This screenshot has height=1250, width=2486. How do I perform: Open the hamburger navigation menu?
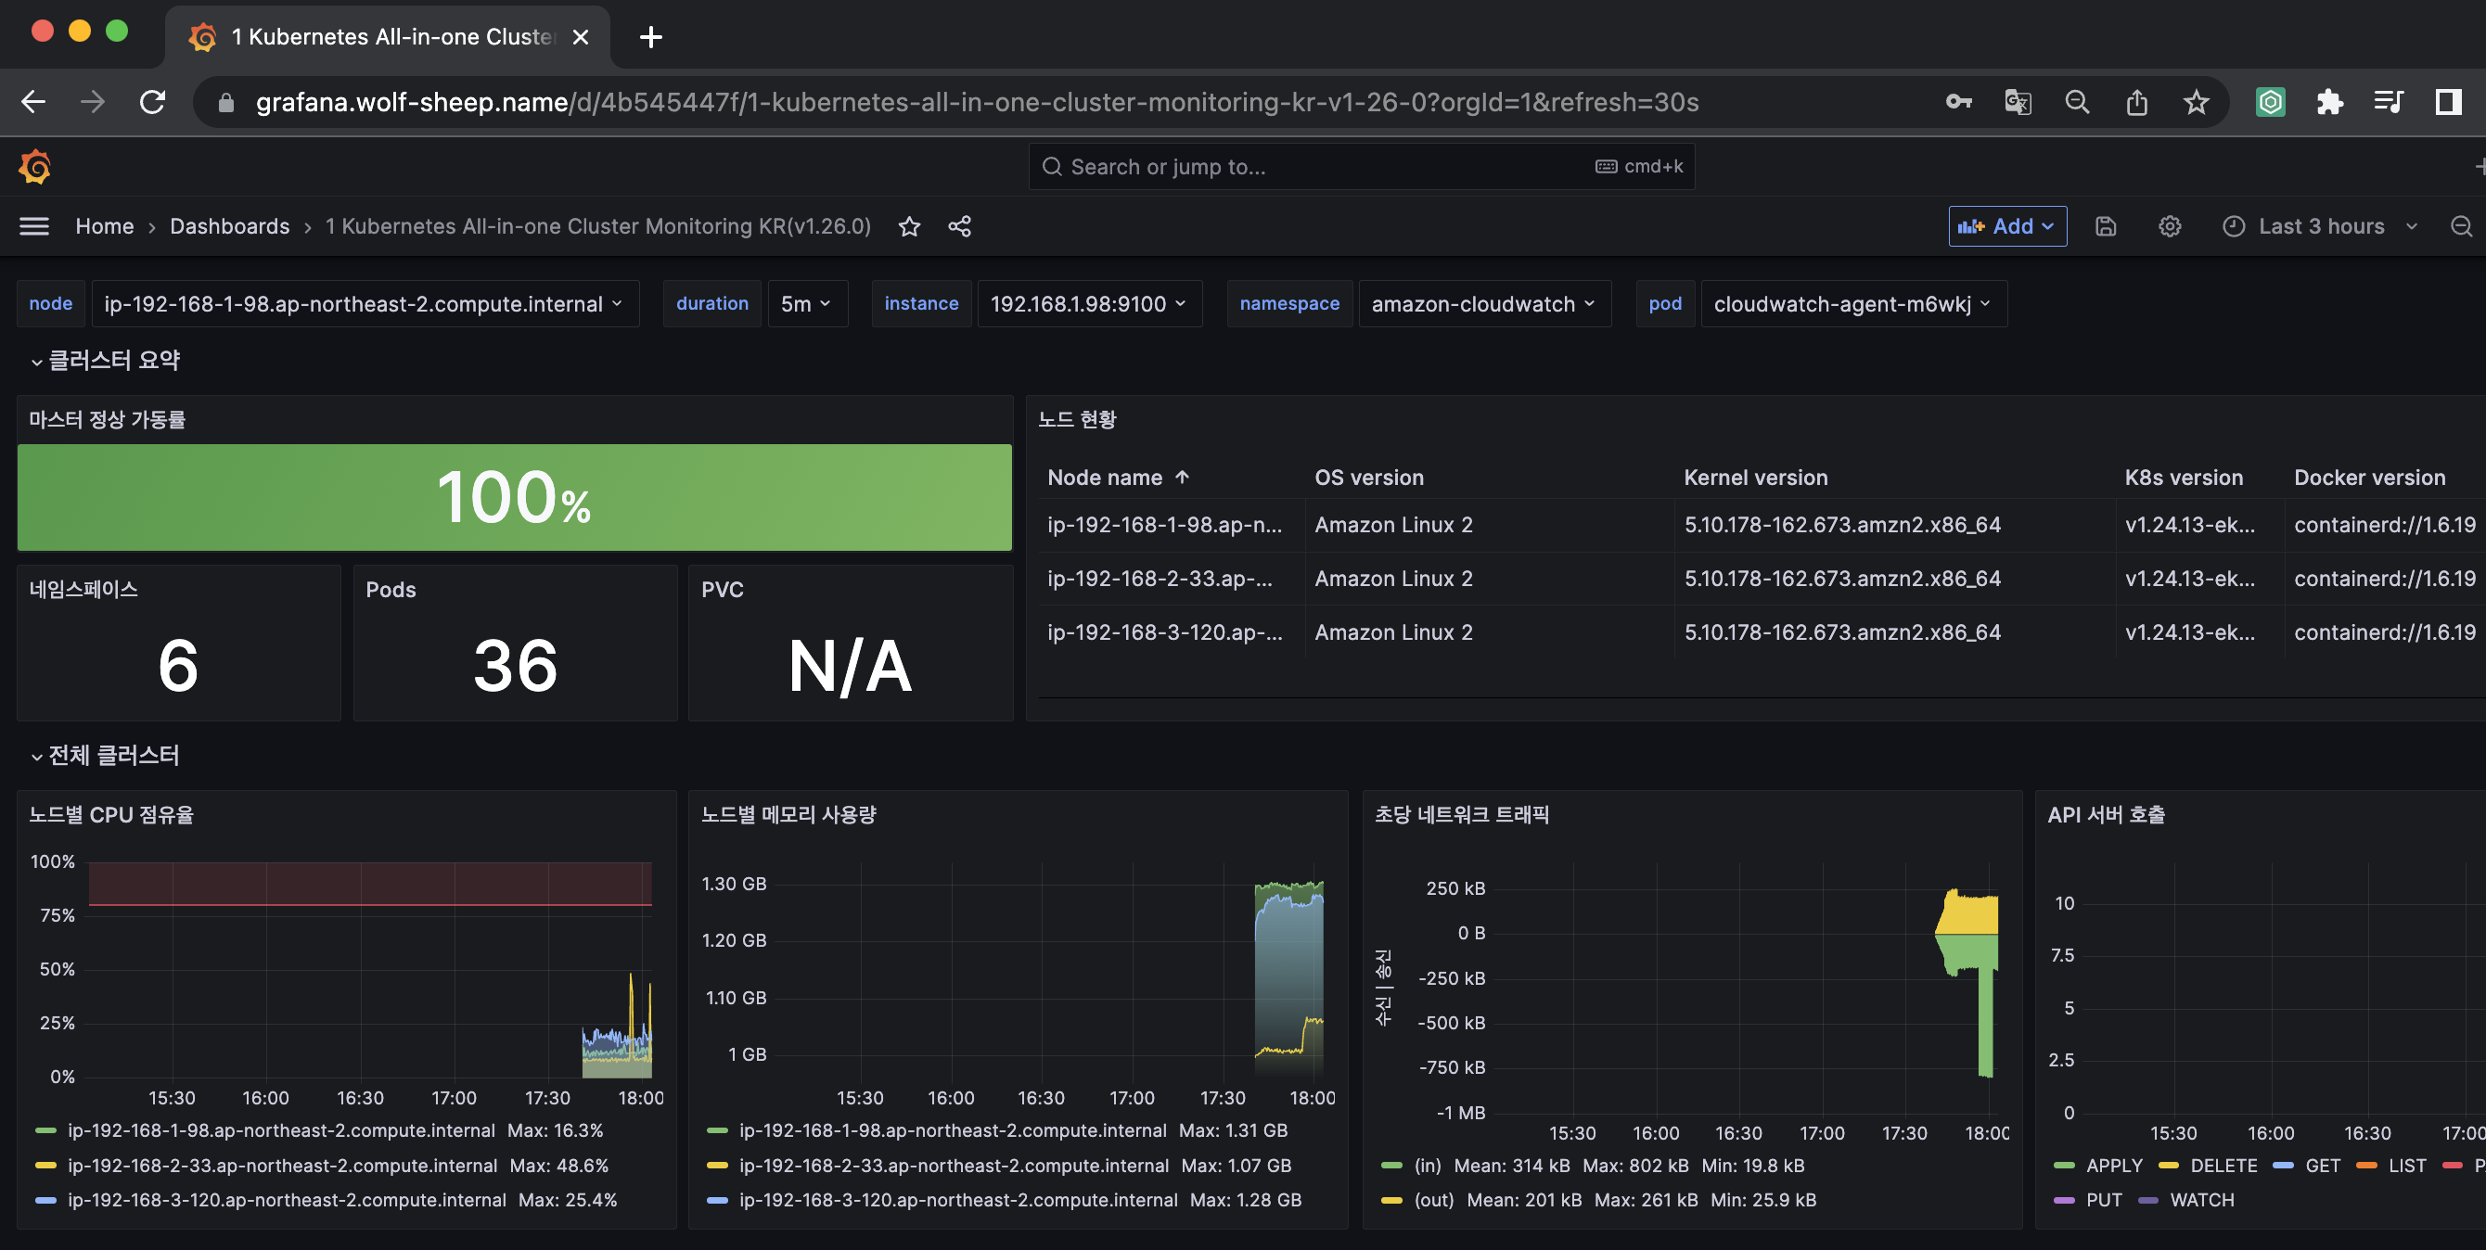[x=34, y=225]
